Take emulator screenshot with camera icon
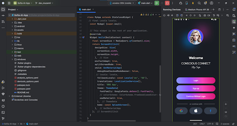The width and height of the screenshot is (237, 126). point(205,15)
